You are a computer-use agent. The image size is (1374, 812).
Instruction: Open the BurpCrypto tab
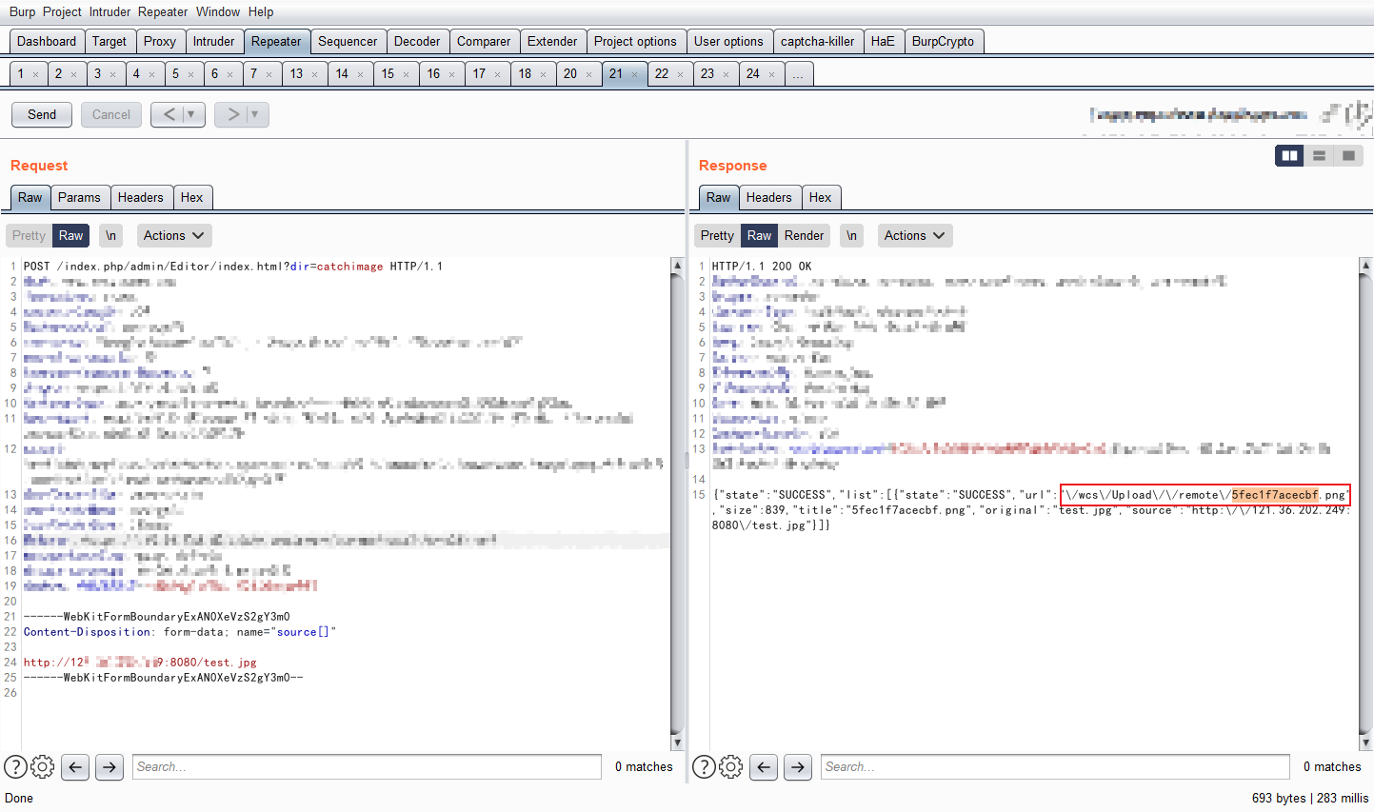pos(943,41)
